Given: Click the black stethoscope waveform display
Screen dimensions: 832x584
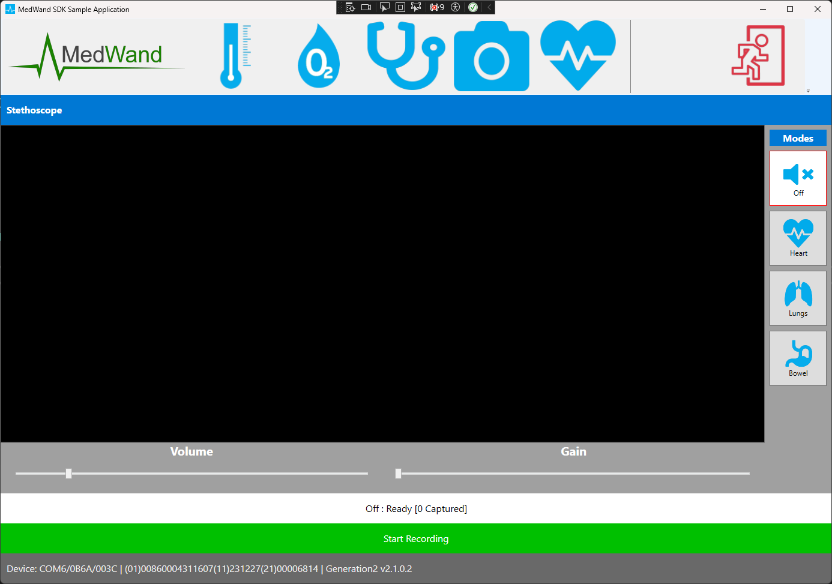Looking at the screenshot, I should (x=382, y=283).
